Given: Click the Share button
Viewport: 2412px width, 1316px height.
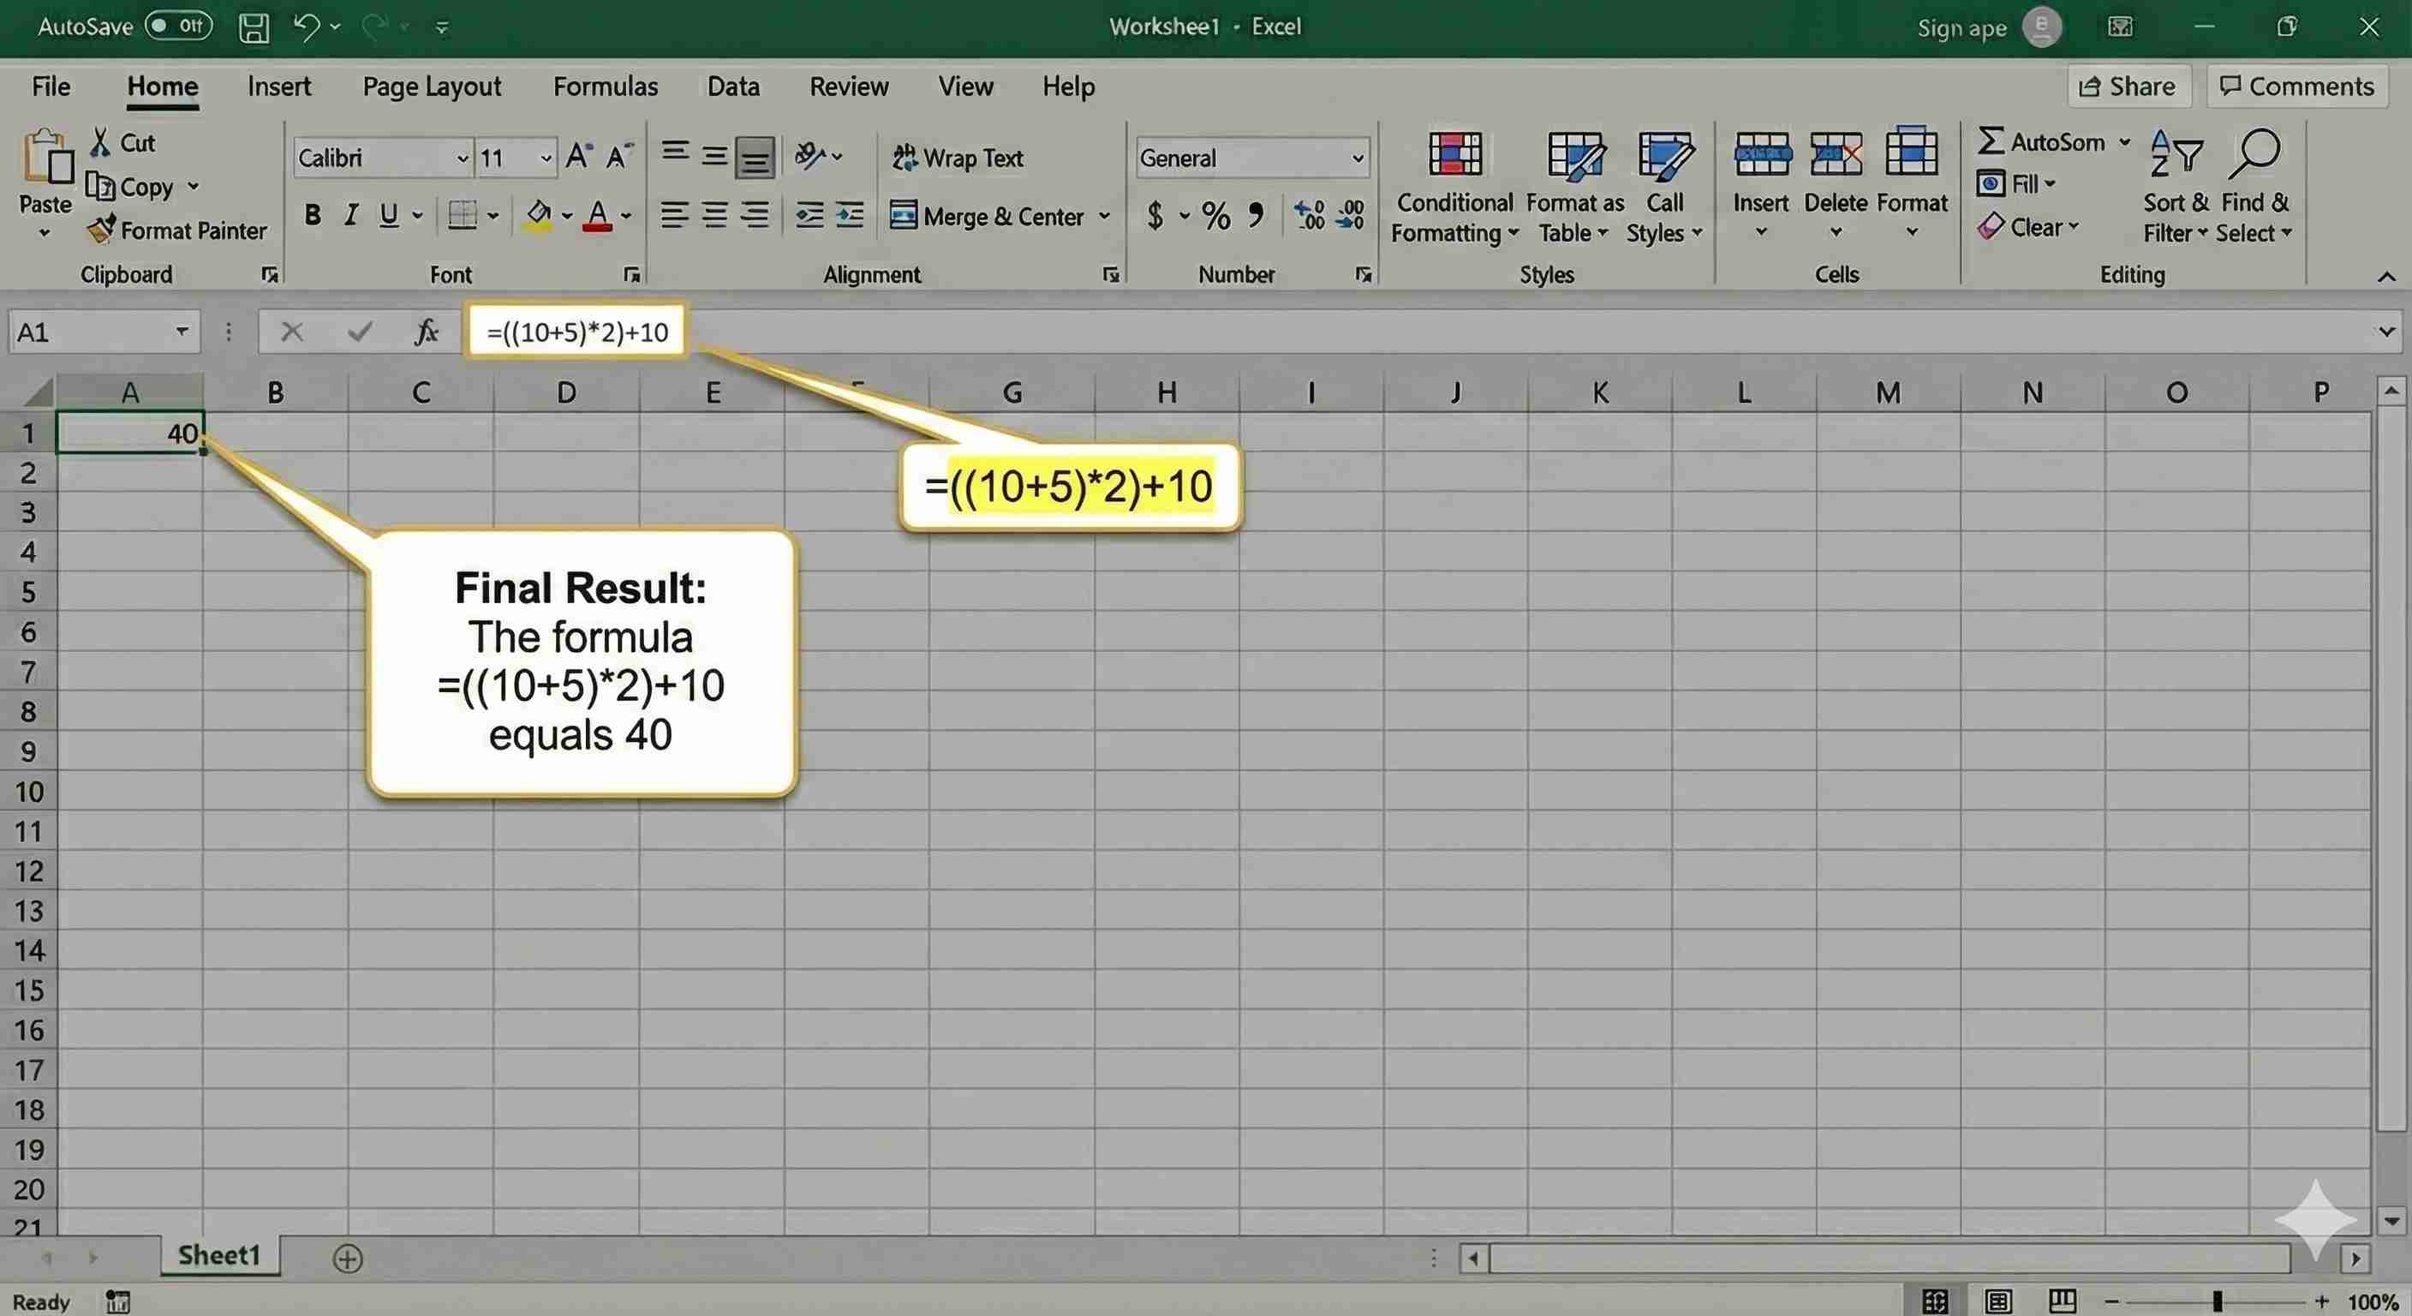Looking at the screenshot, I should 2129,85.
